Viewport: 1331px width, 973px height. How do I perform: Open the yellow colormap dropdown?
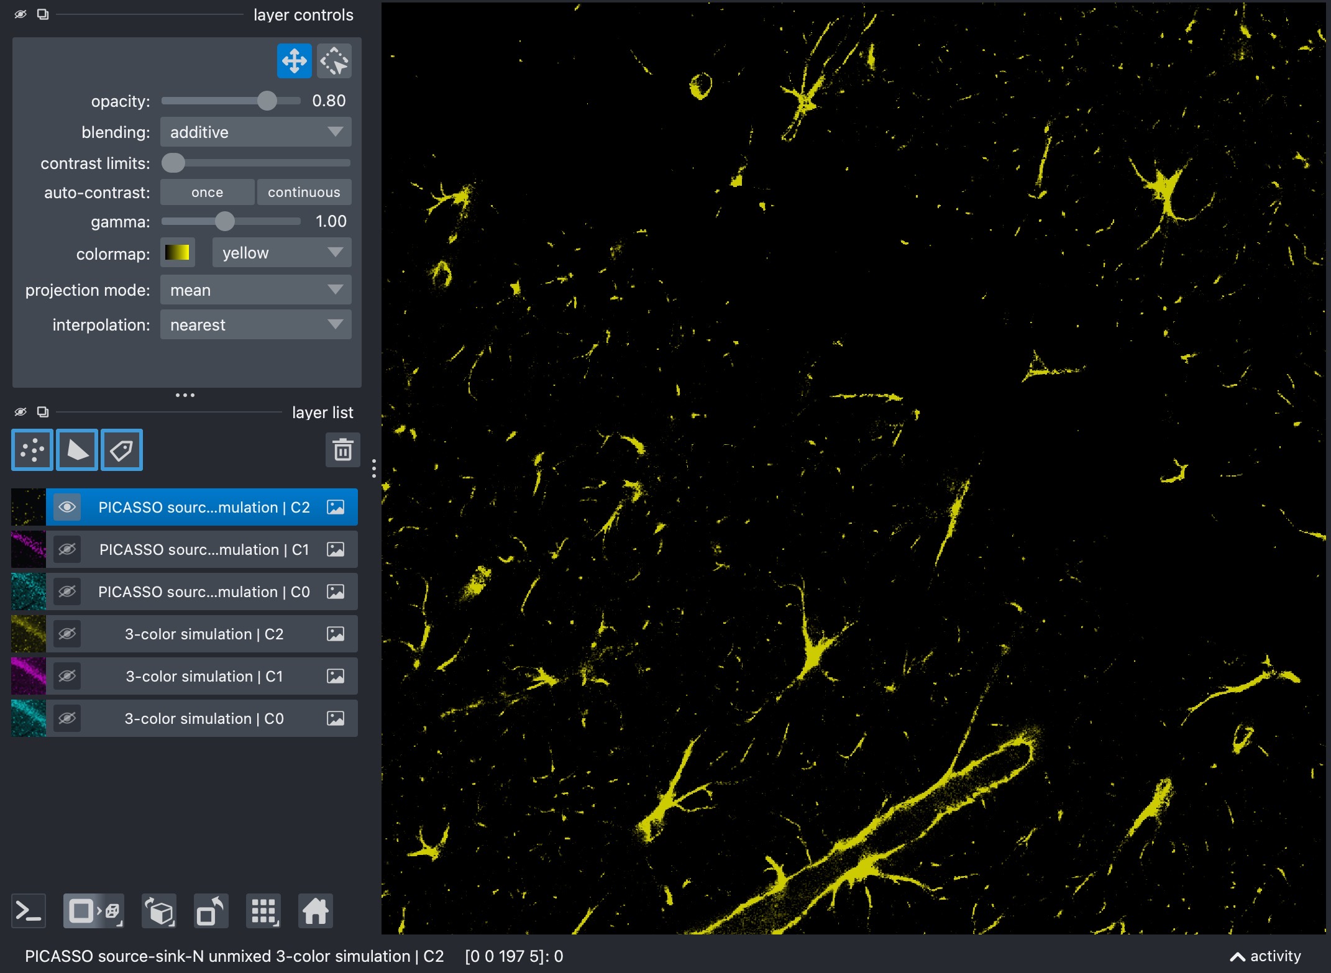point(282,253)
